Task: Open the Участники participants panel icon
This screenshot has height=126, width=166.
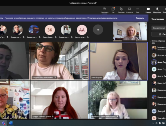Action: coord(105,10)
